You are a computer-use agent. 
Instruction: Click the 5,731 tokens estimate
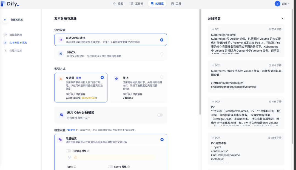coord(81,98)
